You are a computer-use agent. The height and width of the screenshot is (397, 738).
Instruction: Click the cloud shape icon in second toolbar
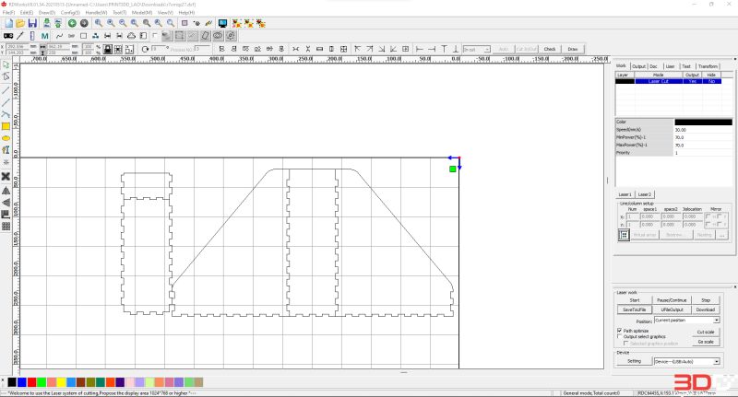pos(131,36)
